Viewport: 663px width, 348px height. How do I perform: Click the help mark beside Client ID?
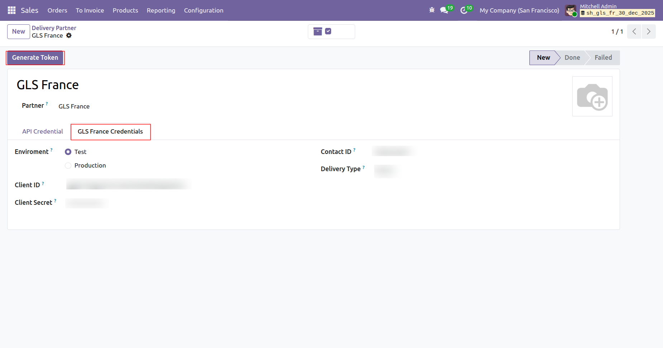click(43, 183)
